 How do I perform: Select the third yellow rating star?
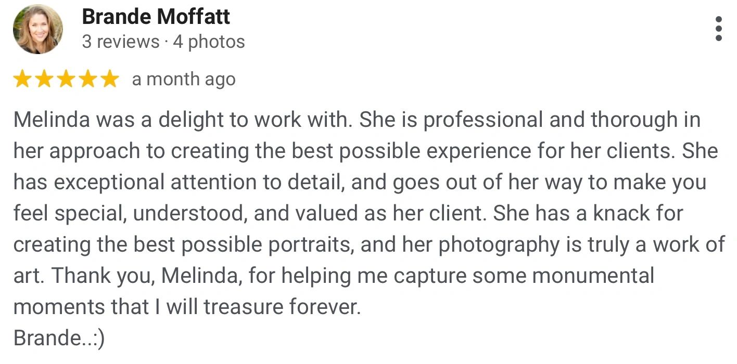(x=66, y=80)
